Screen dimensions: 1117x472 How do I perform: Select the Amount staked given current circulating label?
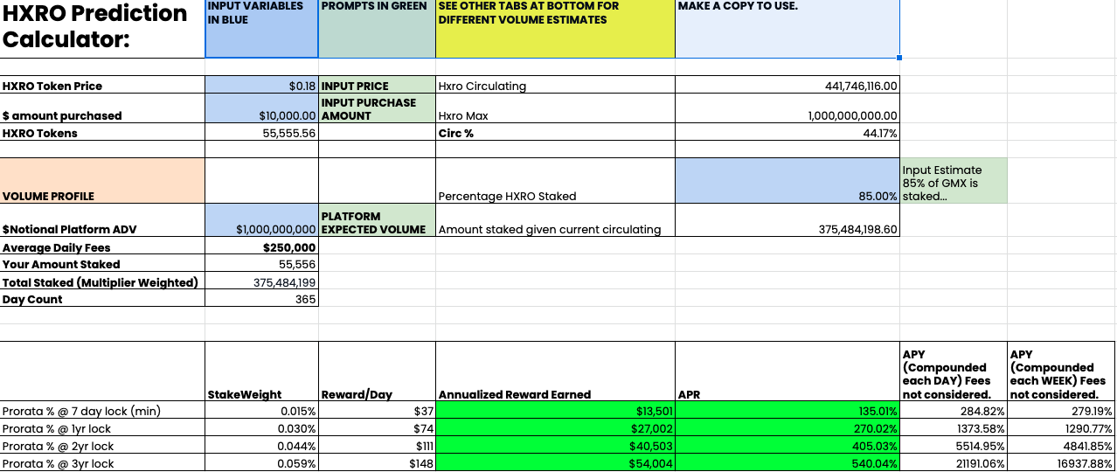coord(555,221)
